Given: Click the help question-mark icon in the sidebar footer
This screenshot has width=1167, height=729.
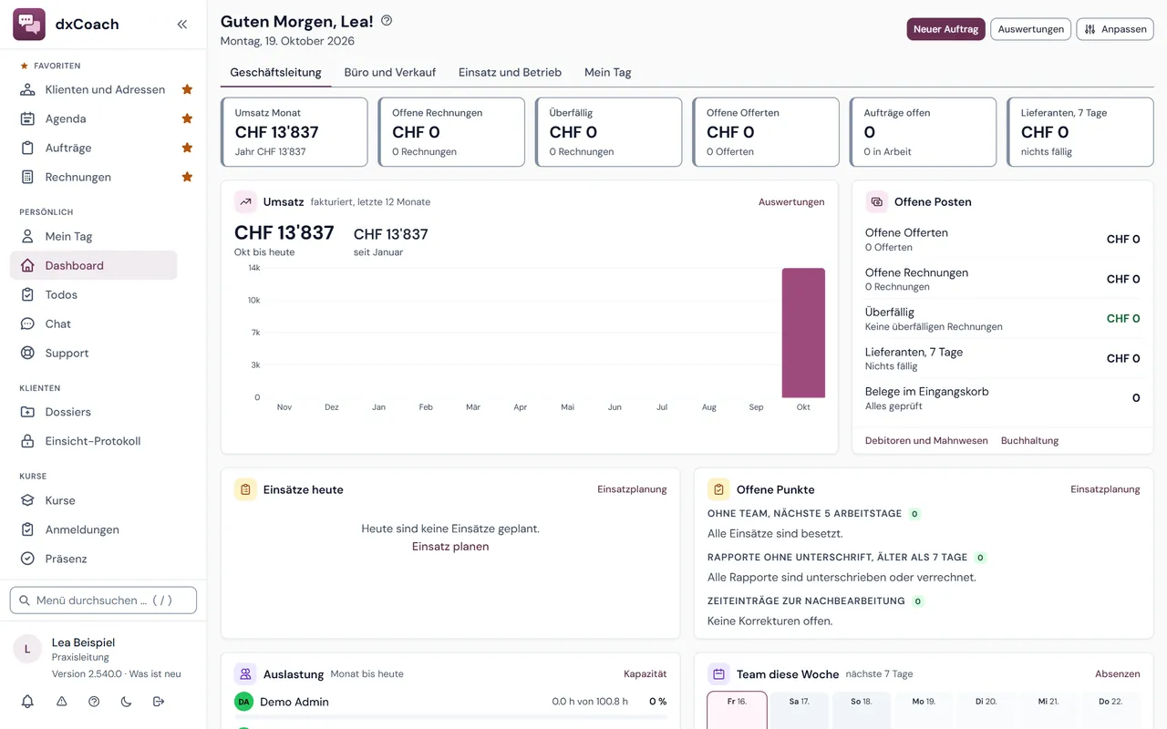Looking at the screenshot, I should [94, 702].
